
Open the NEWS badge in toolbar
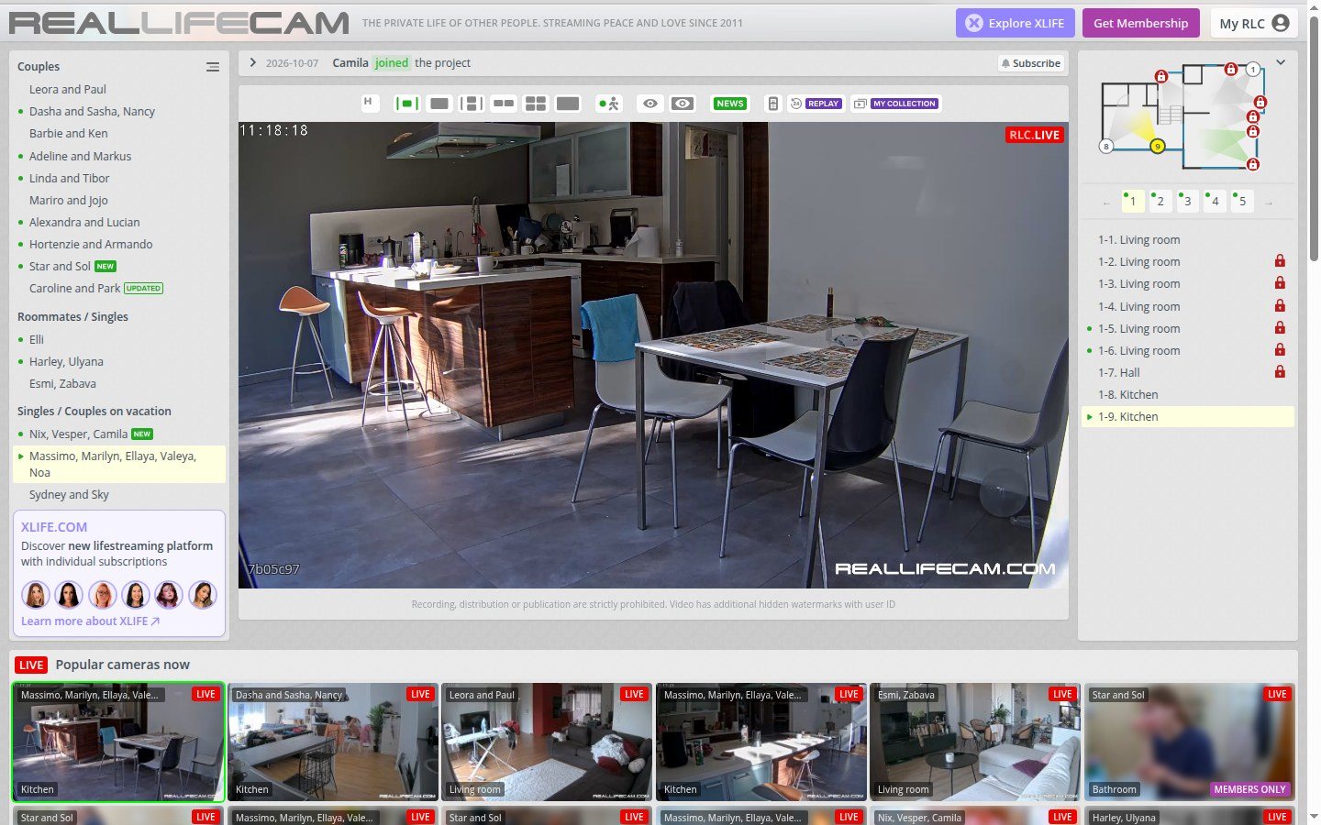click(x=730, y=104)
